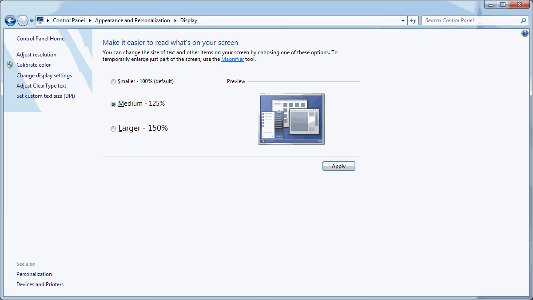Select the Medium - 125% radio button
Viewport: 533px width, 300px height.
[x=114, y=104]
